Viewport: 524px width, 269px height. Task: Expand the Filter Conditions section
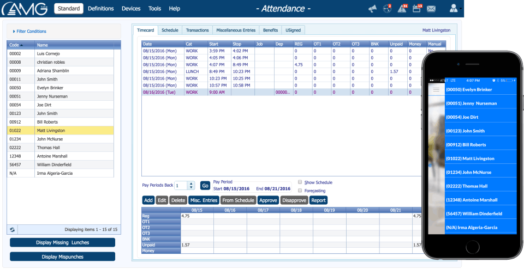coord(30,32)
